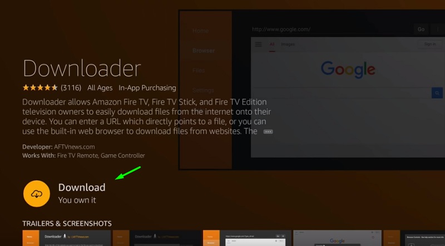Open the three-dot menu beside Go
The height and width of the screenshot is (246, 445).
437,29
